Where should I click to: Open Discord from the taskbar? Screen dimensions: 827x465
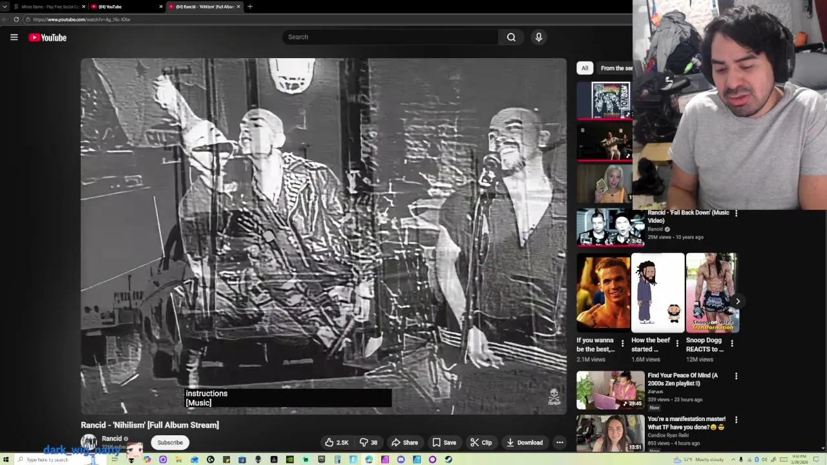(x=401, y=459)
